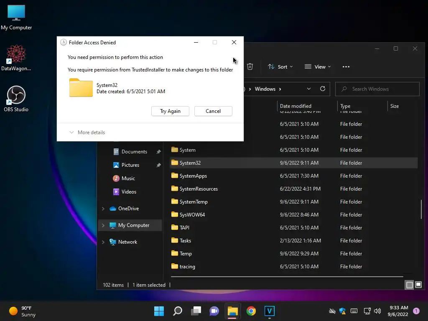Open the See more ellipsis menu
Image resolution: width=428 pixels, height=321 pixels.
click(346, 67)
